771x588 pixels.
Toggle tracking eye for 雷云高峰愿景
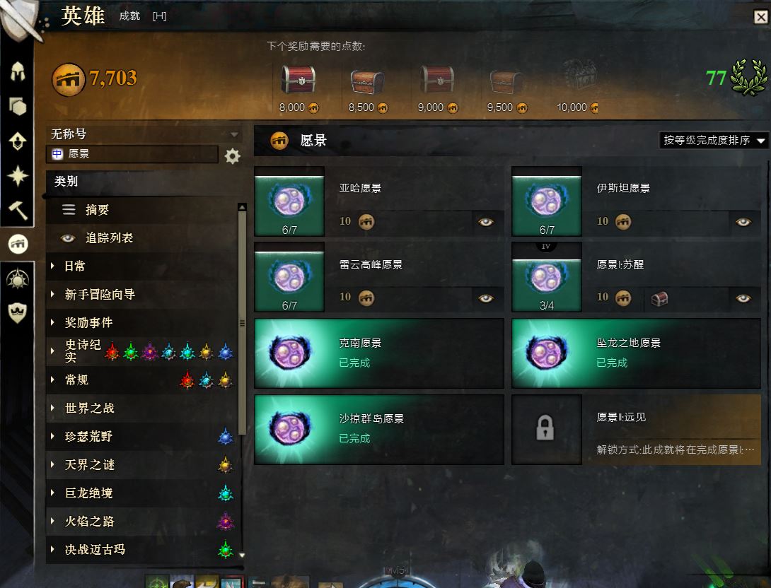tap(486, 298)
